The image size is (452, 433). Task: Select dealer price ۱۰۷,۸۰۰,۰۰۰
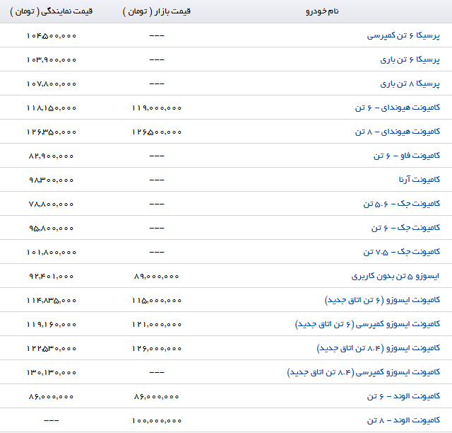pyautogui.click(x=52, y=84)
